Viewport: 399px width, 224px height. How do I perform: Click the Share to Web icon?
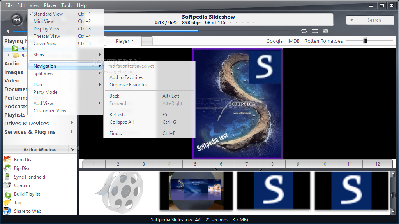(7, 211)
